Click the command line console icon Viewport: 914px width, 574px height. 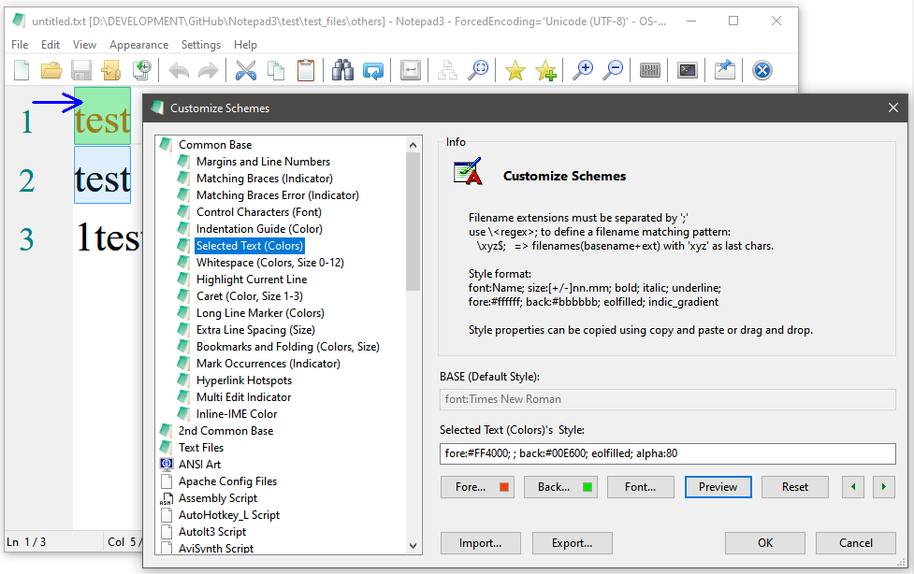(688, 70)
